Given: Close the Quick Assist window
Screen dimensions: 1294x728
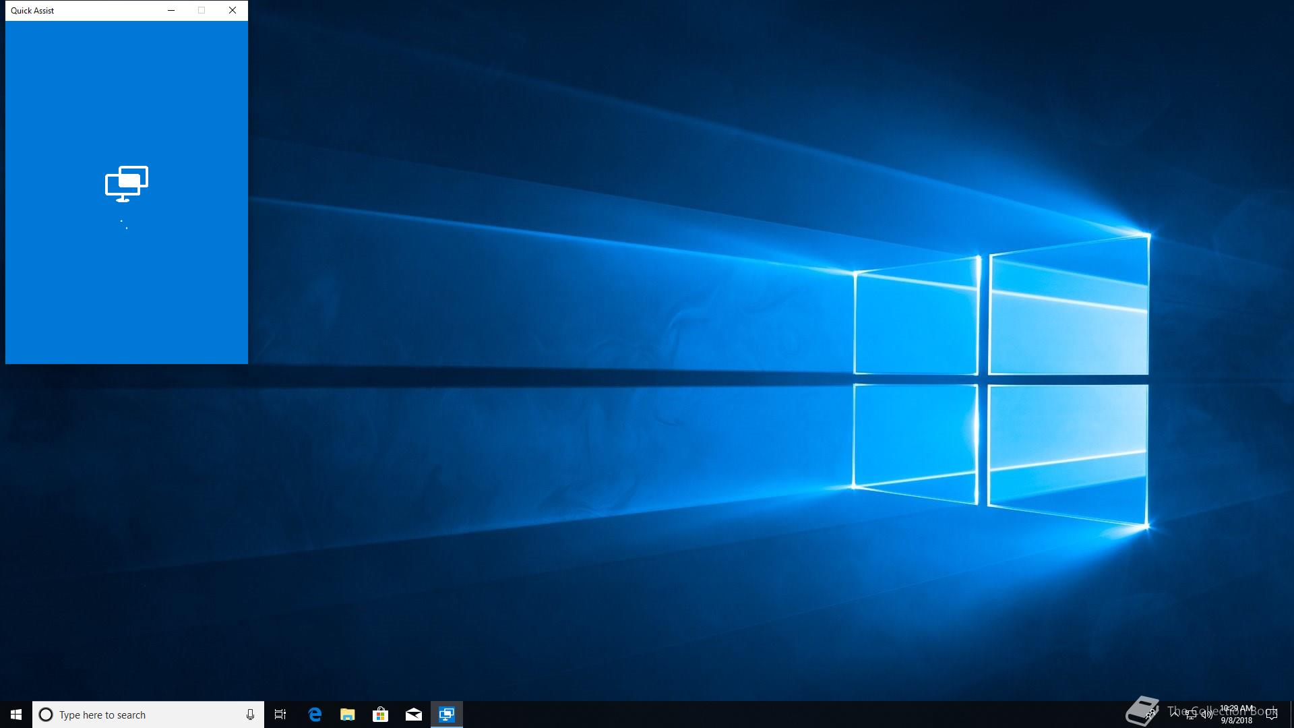Looking at the screenshot, I should [x=233, y=10].
